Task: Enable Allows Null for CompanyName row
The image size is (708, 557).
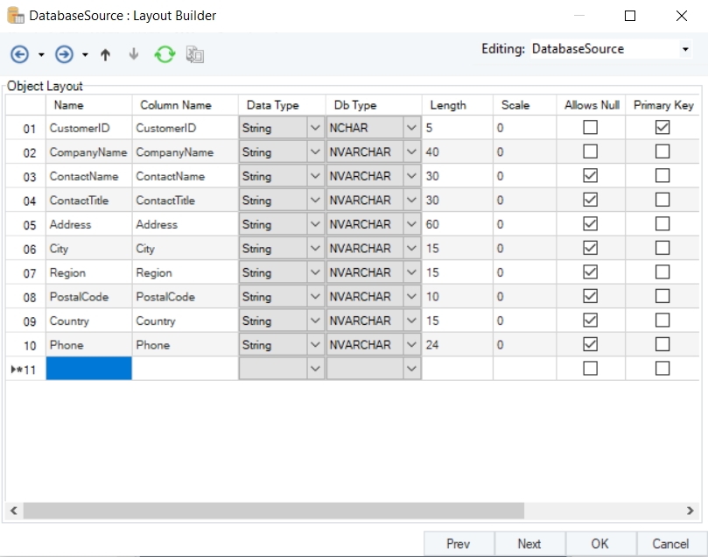Action: click(x=591, y=152)
